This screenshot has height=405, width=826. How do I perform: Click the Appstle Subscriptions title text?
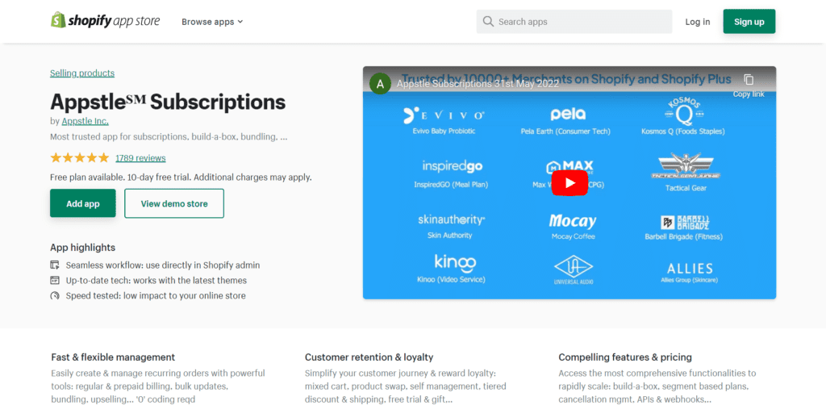[x=168, y=102]
